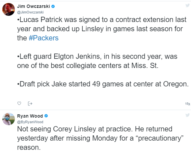This screenshot has width=191, height=159.
Task: Open Jim Owczarski's profile picture
Action: [9, 9]
